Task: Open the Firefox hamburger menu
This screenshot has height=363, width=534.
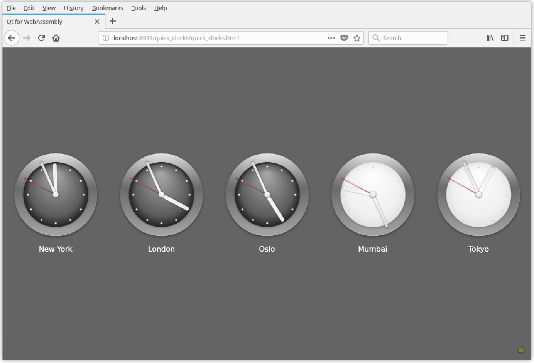Action: [522, 38]
